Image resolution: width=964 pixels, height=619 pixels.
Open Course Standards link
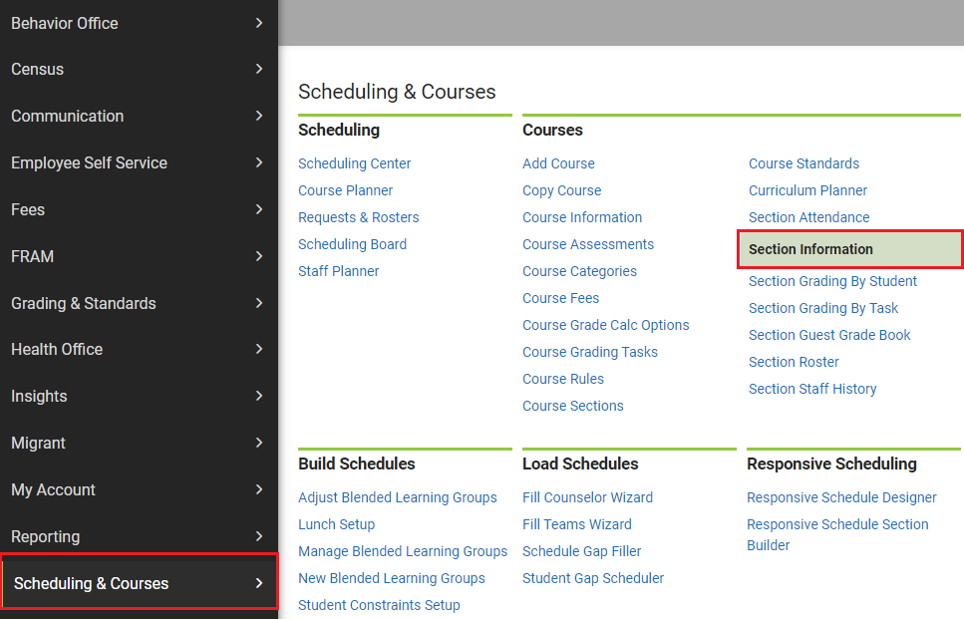click(803, 163)
